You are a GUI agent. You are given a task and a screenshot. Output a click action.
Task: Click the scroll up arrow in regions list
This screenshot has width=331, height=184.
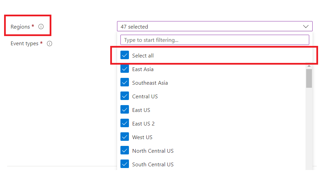pos(309,66)
